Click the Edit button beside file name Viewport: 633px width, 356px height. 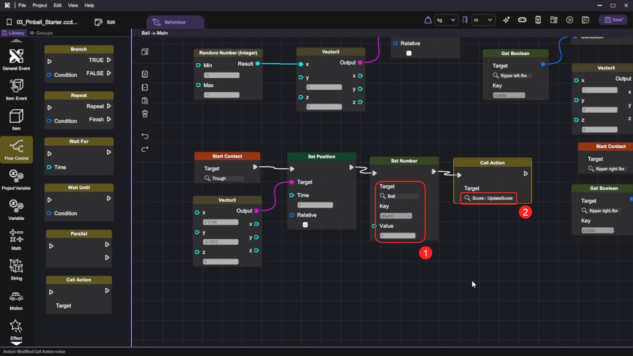coord(105,22)
